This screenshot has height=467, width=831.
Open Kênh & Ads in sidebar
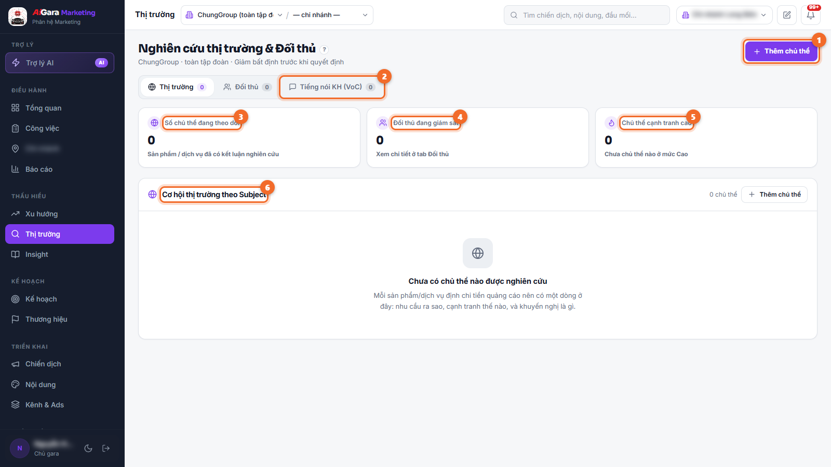(60, 405)
